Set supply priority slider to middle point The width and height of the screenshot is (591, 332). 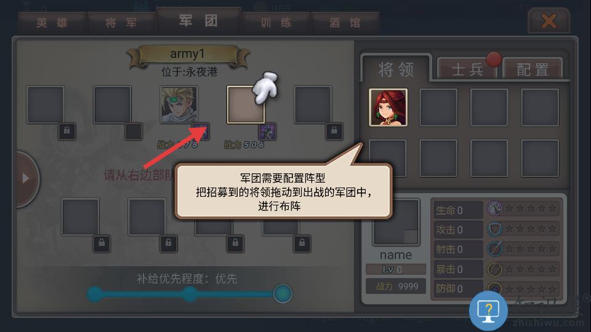(x=190, y=294)
